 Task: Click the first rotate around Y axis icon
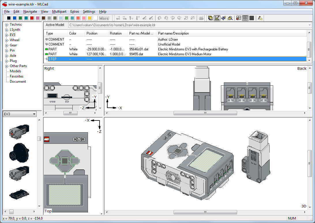[x=173, y=18]
